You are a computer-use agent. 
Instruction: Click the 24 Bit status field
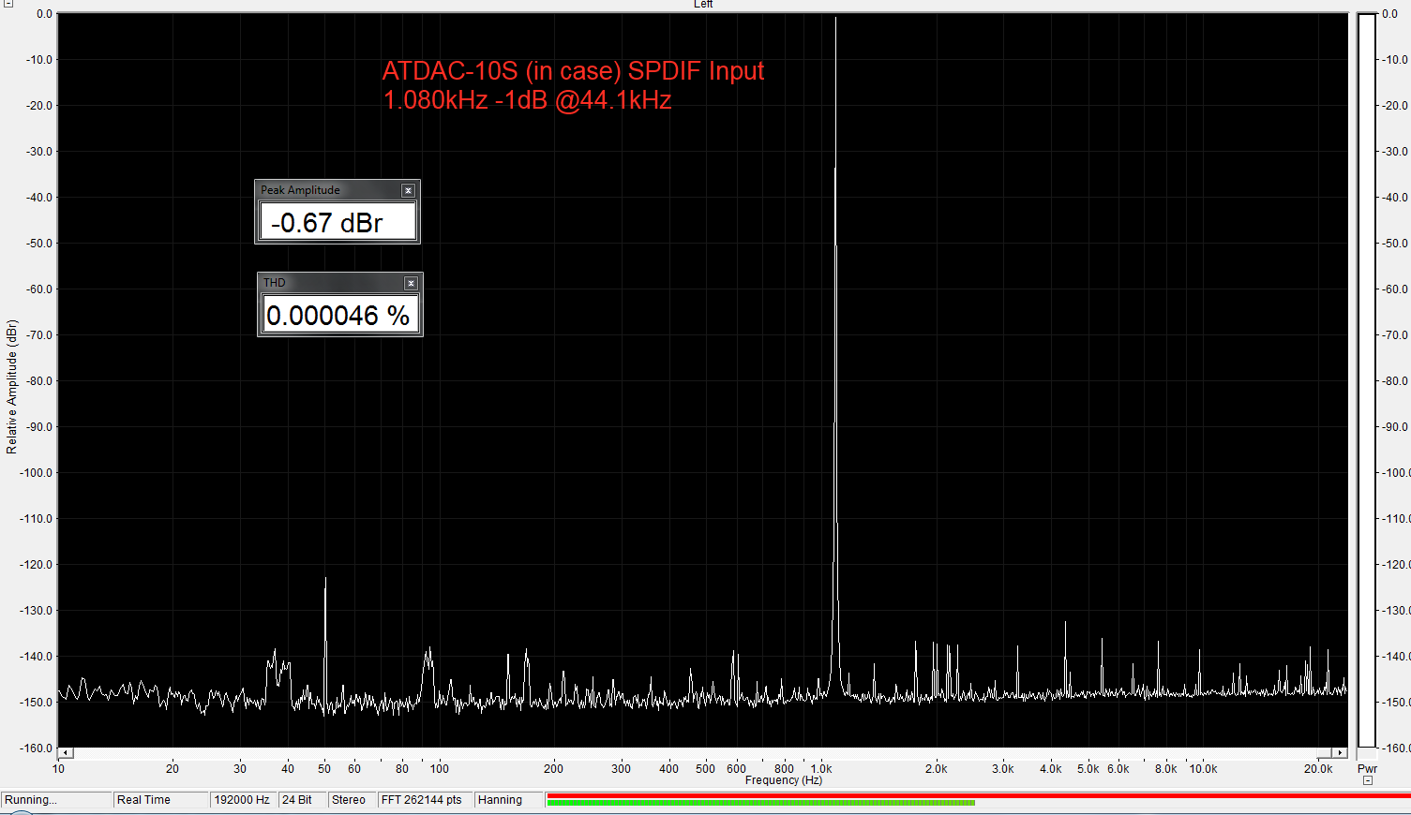(x=302, y=800)
